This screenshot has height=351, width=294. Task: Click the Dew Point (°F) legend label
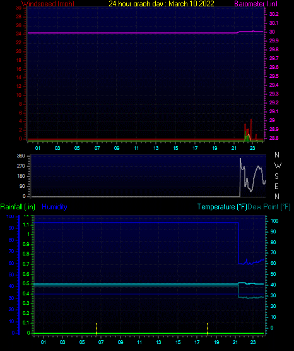click(x=269, y=207)
